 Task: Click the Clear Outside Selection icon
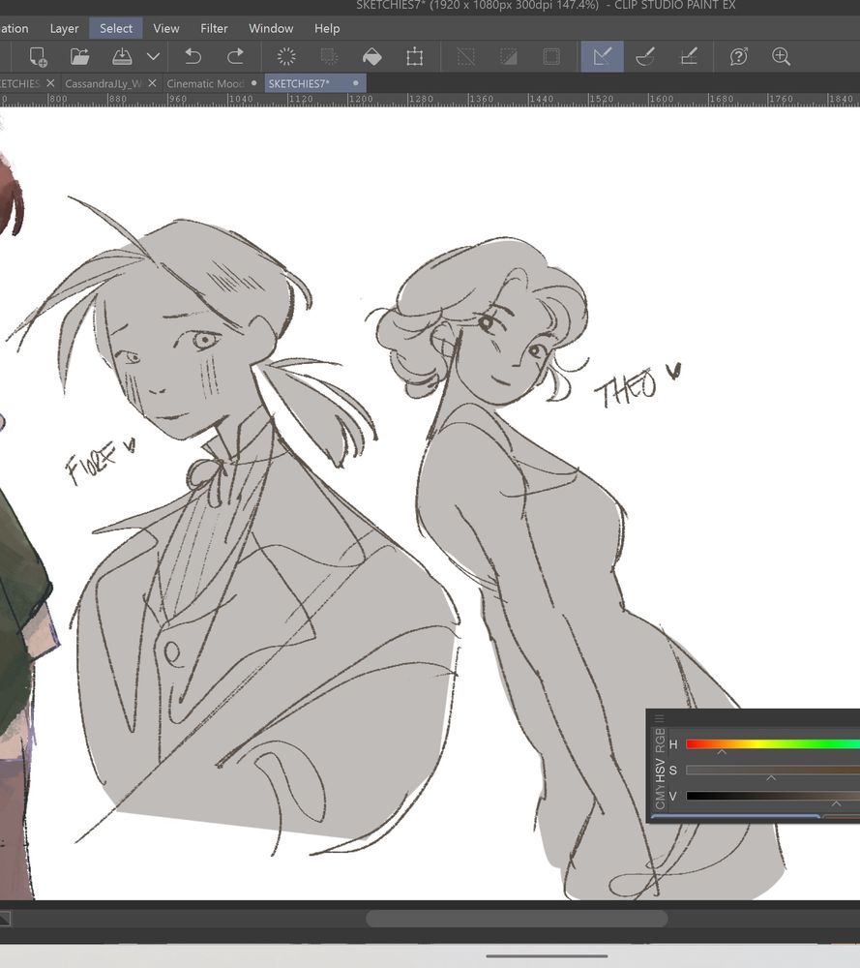click(x=330, y=57)
